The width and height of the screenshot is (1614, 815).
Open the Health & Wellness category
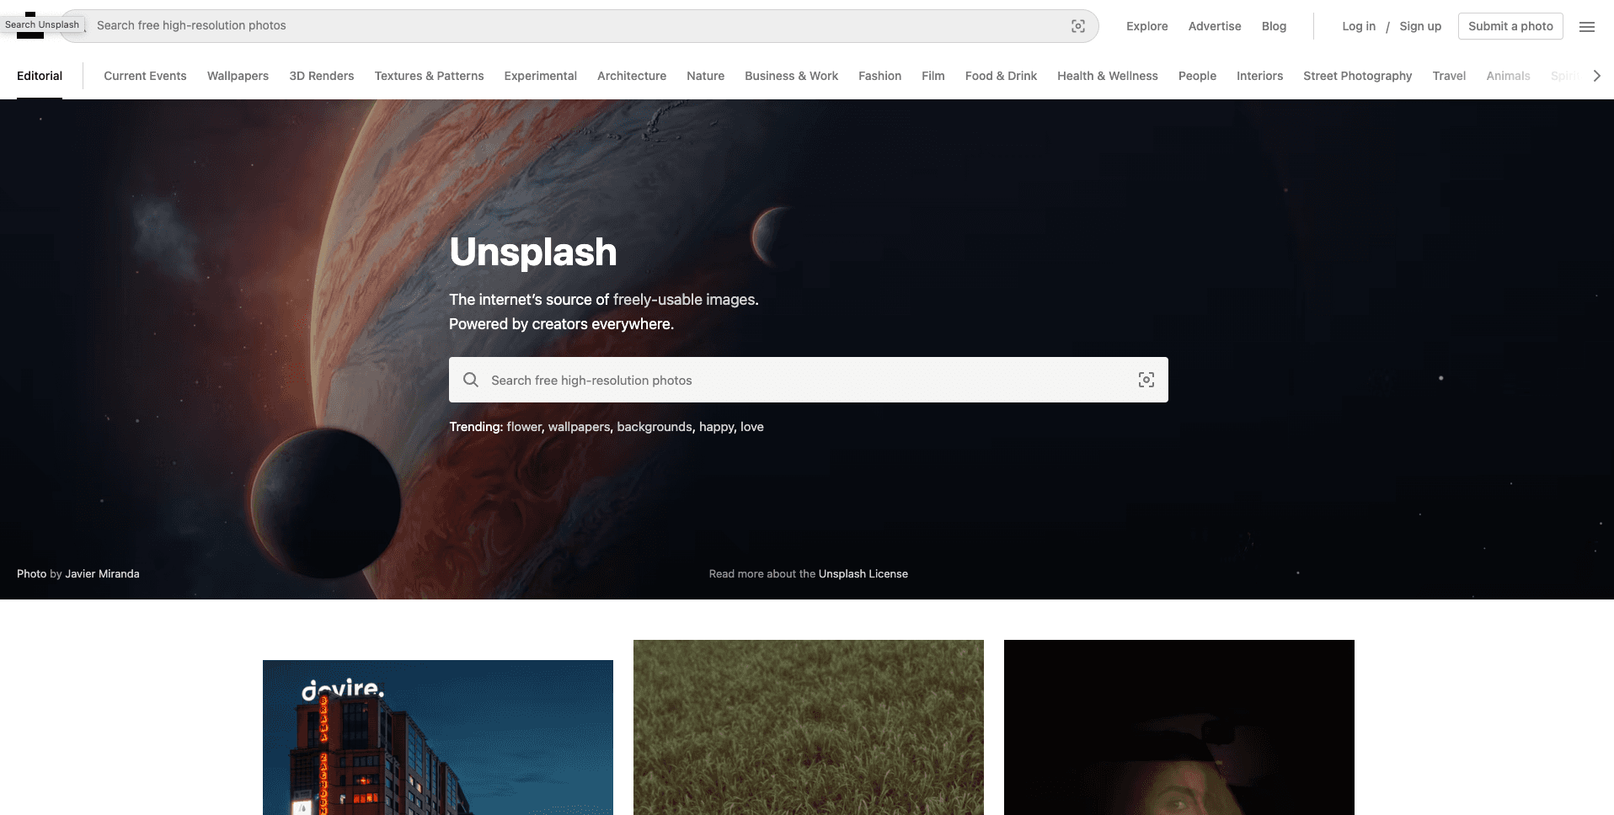pyautogui.click(x=1107, y=76)
